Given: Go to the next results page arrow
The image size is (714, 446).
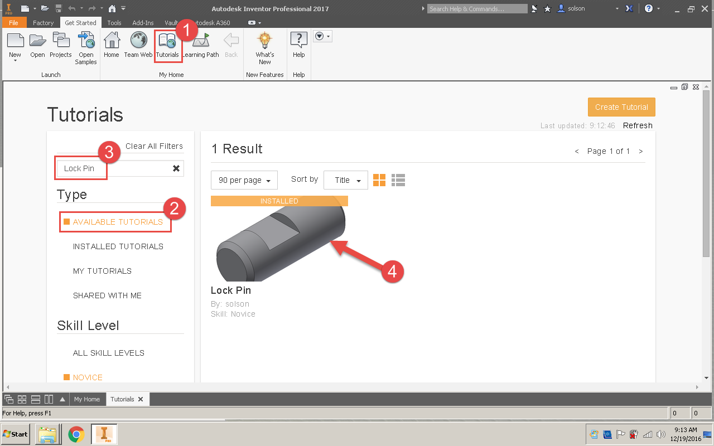Looking at the screenshot, I should (641, 151).
